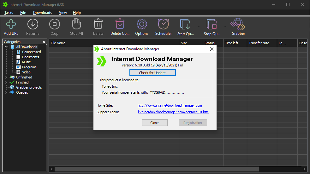Select the Documents category
The image size is (310, 174).
click(x=30, y=57)
